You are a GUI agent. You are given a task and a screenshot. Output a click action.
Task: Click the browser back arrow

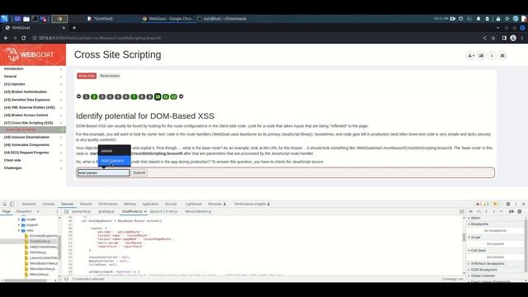(6, 38)
